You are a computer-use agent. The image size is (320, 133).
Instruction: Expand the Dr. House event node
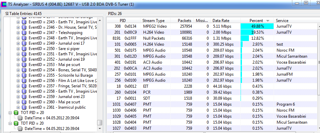coord(18,27)
